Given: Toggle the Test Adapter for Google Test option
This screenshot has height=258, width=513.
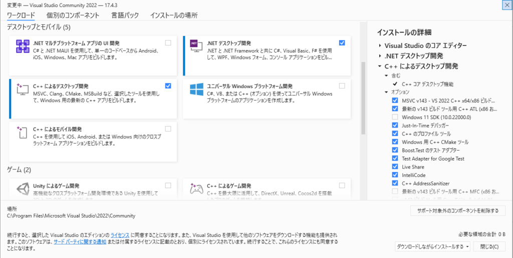Looking at the screenshot, I should (x=395, y=158).
